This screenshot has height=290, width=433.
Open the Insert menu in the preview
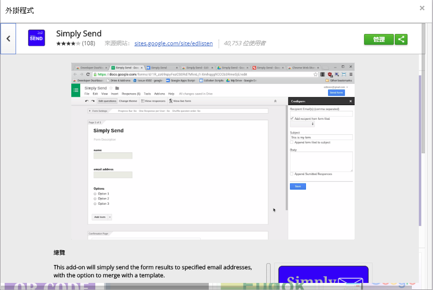coord(115,94)
